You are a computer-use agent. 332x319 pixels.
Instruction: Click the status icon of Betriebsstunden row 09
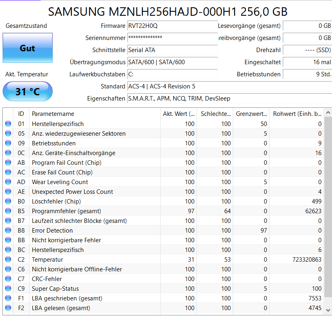pos(8,143)
